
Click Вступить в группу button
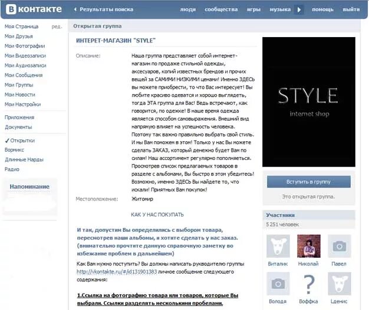(x=308, y=182)
